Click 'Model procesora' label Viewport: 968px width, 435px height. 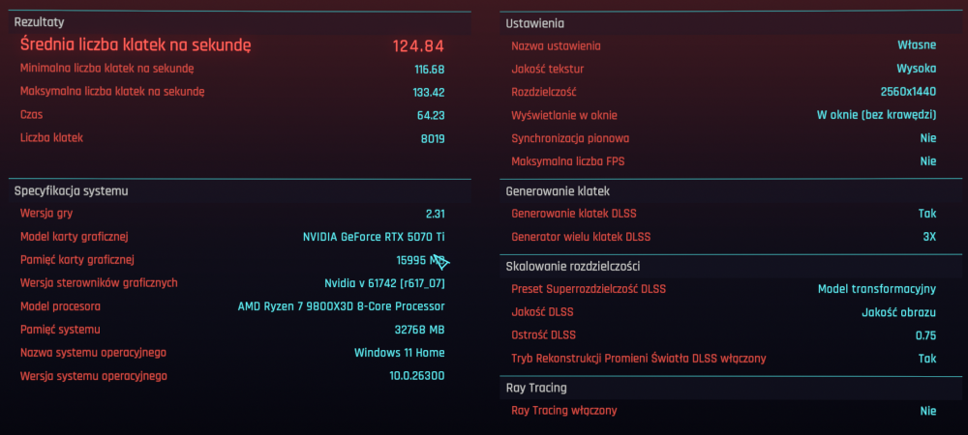(x=60, y=306)
